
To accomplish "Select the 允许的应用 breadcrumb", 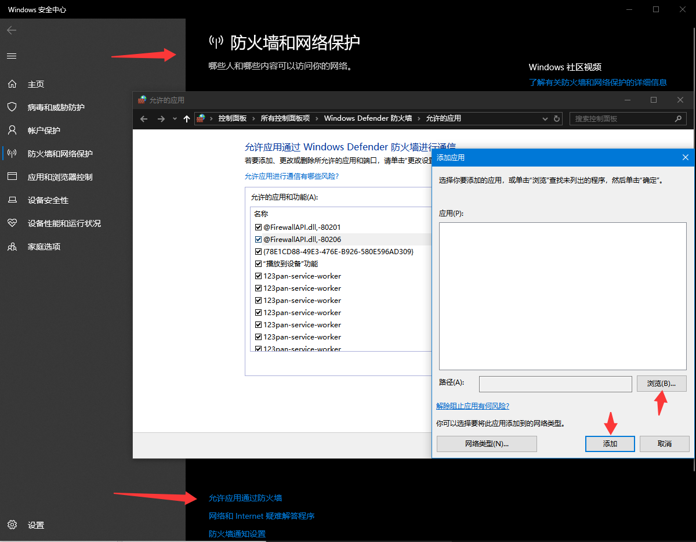I will [x=444, y=118].
